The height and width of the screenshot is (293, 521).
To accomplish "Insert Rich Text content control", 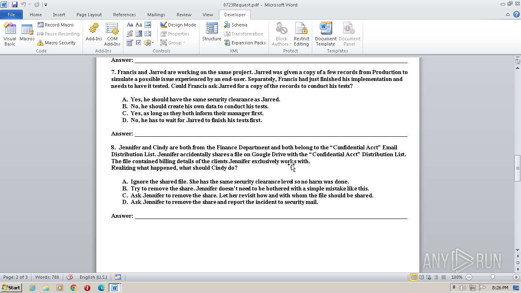I will click(x=130, y=25).
